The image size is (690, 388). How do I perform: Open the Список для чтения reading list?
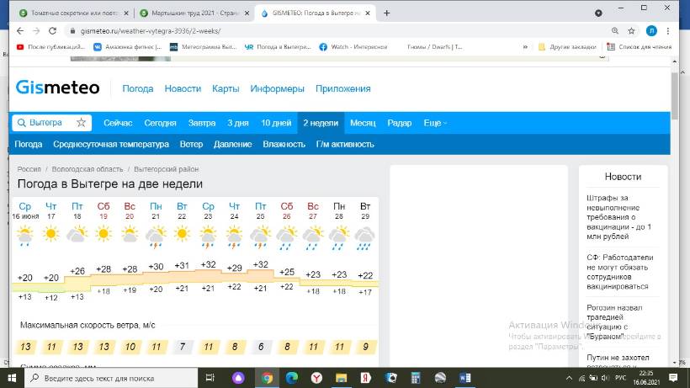(640, 46)
